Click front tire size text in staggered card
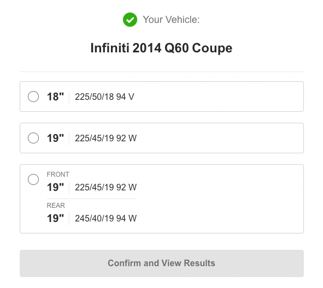Viewport: 323px width, 288px height. click(105, 187)
